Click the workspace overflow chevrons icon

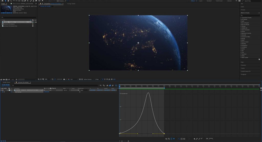click(x=236, y=1)
